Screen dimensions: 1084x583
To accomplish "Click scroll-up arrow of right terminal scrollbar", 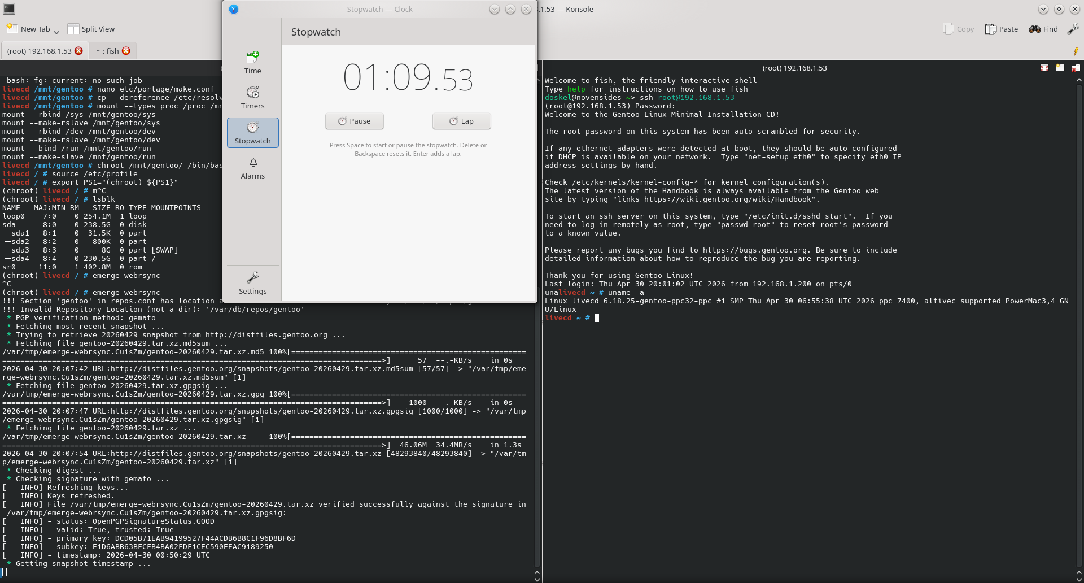I will [x=1079, y=80].
